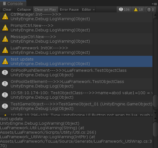Toggle info messages filter showing 106
Screen dimensions: 158x148
point(124,10)
